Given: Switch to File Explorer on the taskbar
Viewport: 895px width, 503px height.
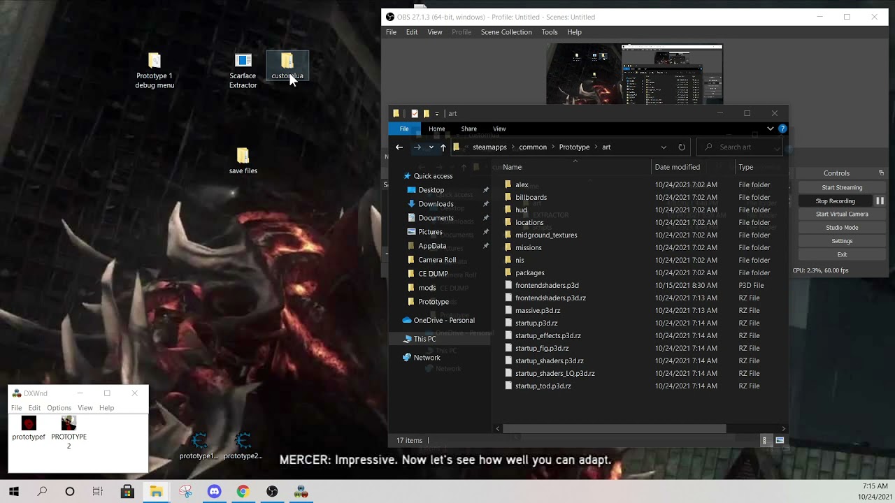Looking at the screenshot, I should pyautogui.click(x=156, y=492).
